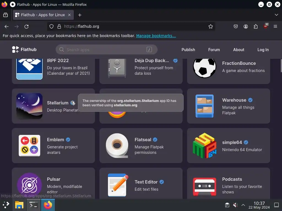This screenshot has height=211, width=282.
Task: Open the Firefox View icon
Action: point(6,15)
